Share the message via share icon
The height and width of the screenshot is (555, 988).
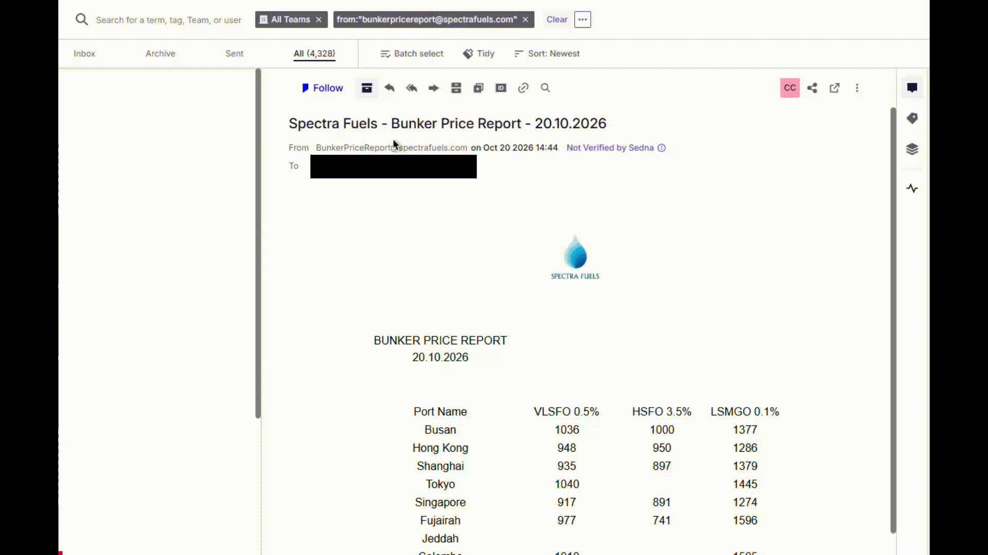812,88
